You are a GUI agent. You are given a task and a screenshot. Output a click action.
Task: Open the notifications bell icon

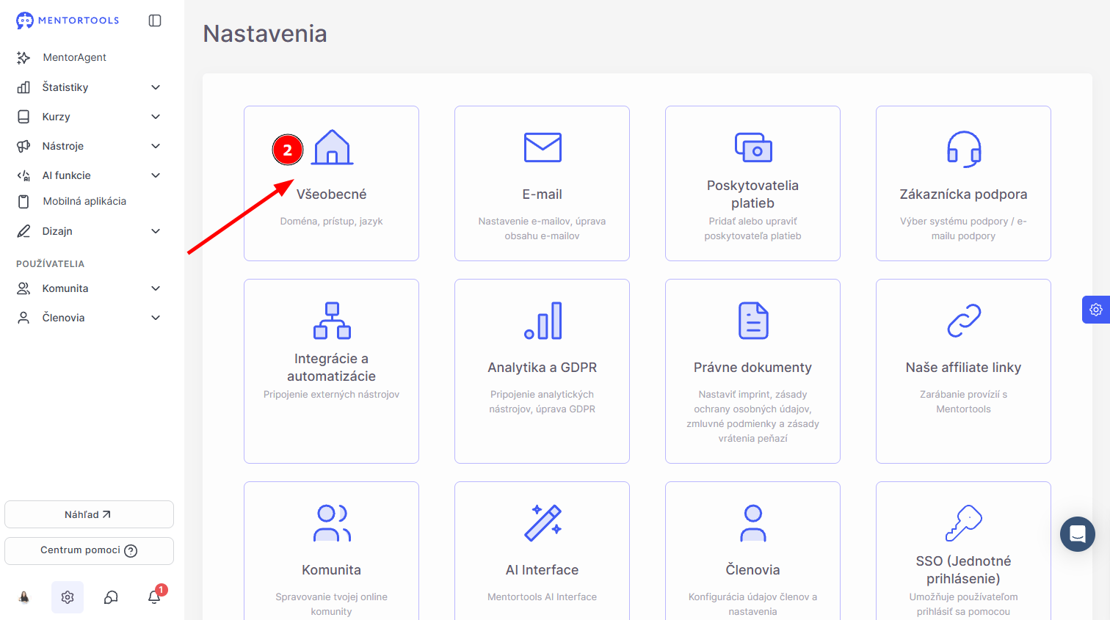pyautogui.click(x=154, y=597)
